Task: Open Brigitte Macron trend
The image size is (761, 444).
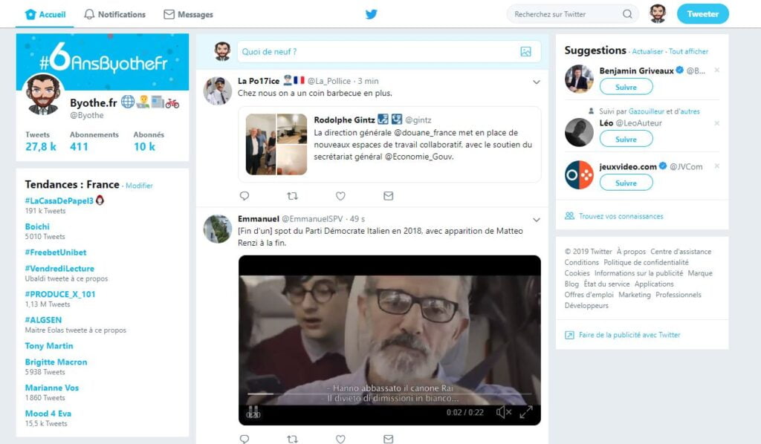Action: [x=56, y=362]
